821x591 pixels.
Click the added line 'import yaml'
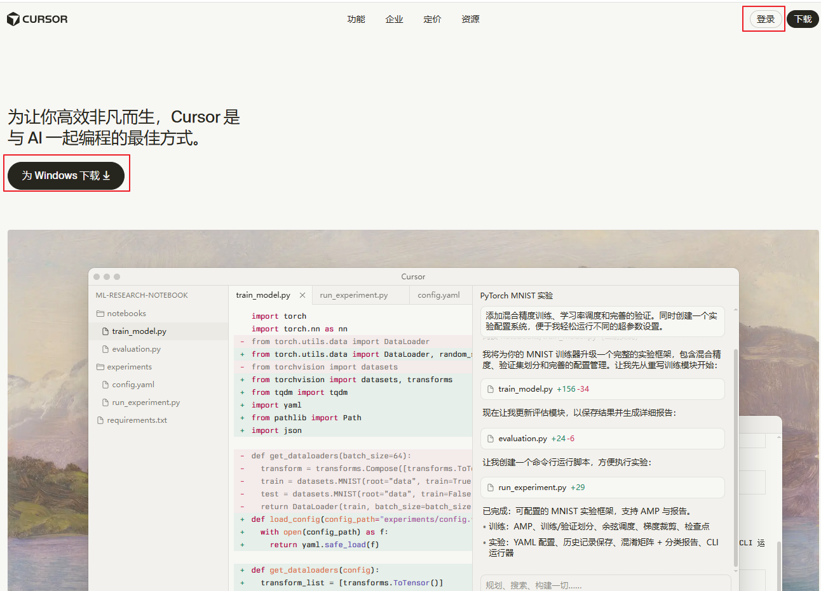276,405
